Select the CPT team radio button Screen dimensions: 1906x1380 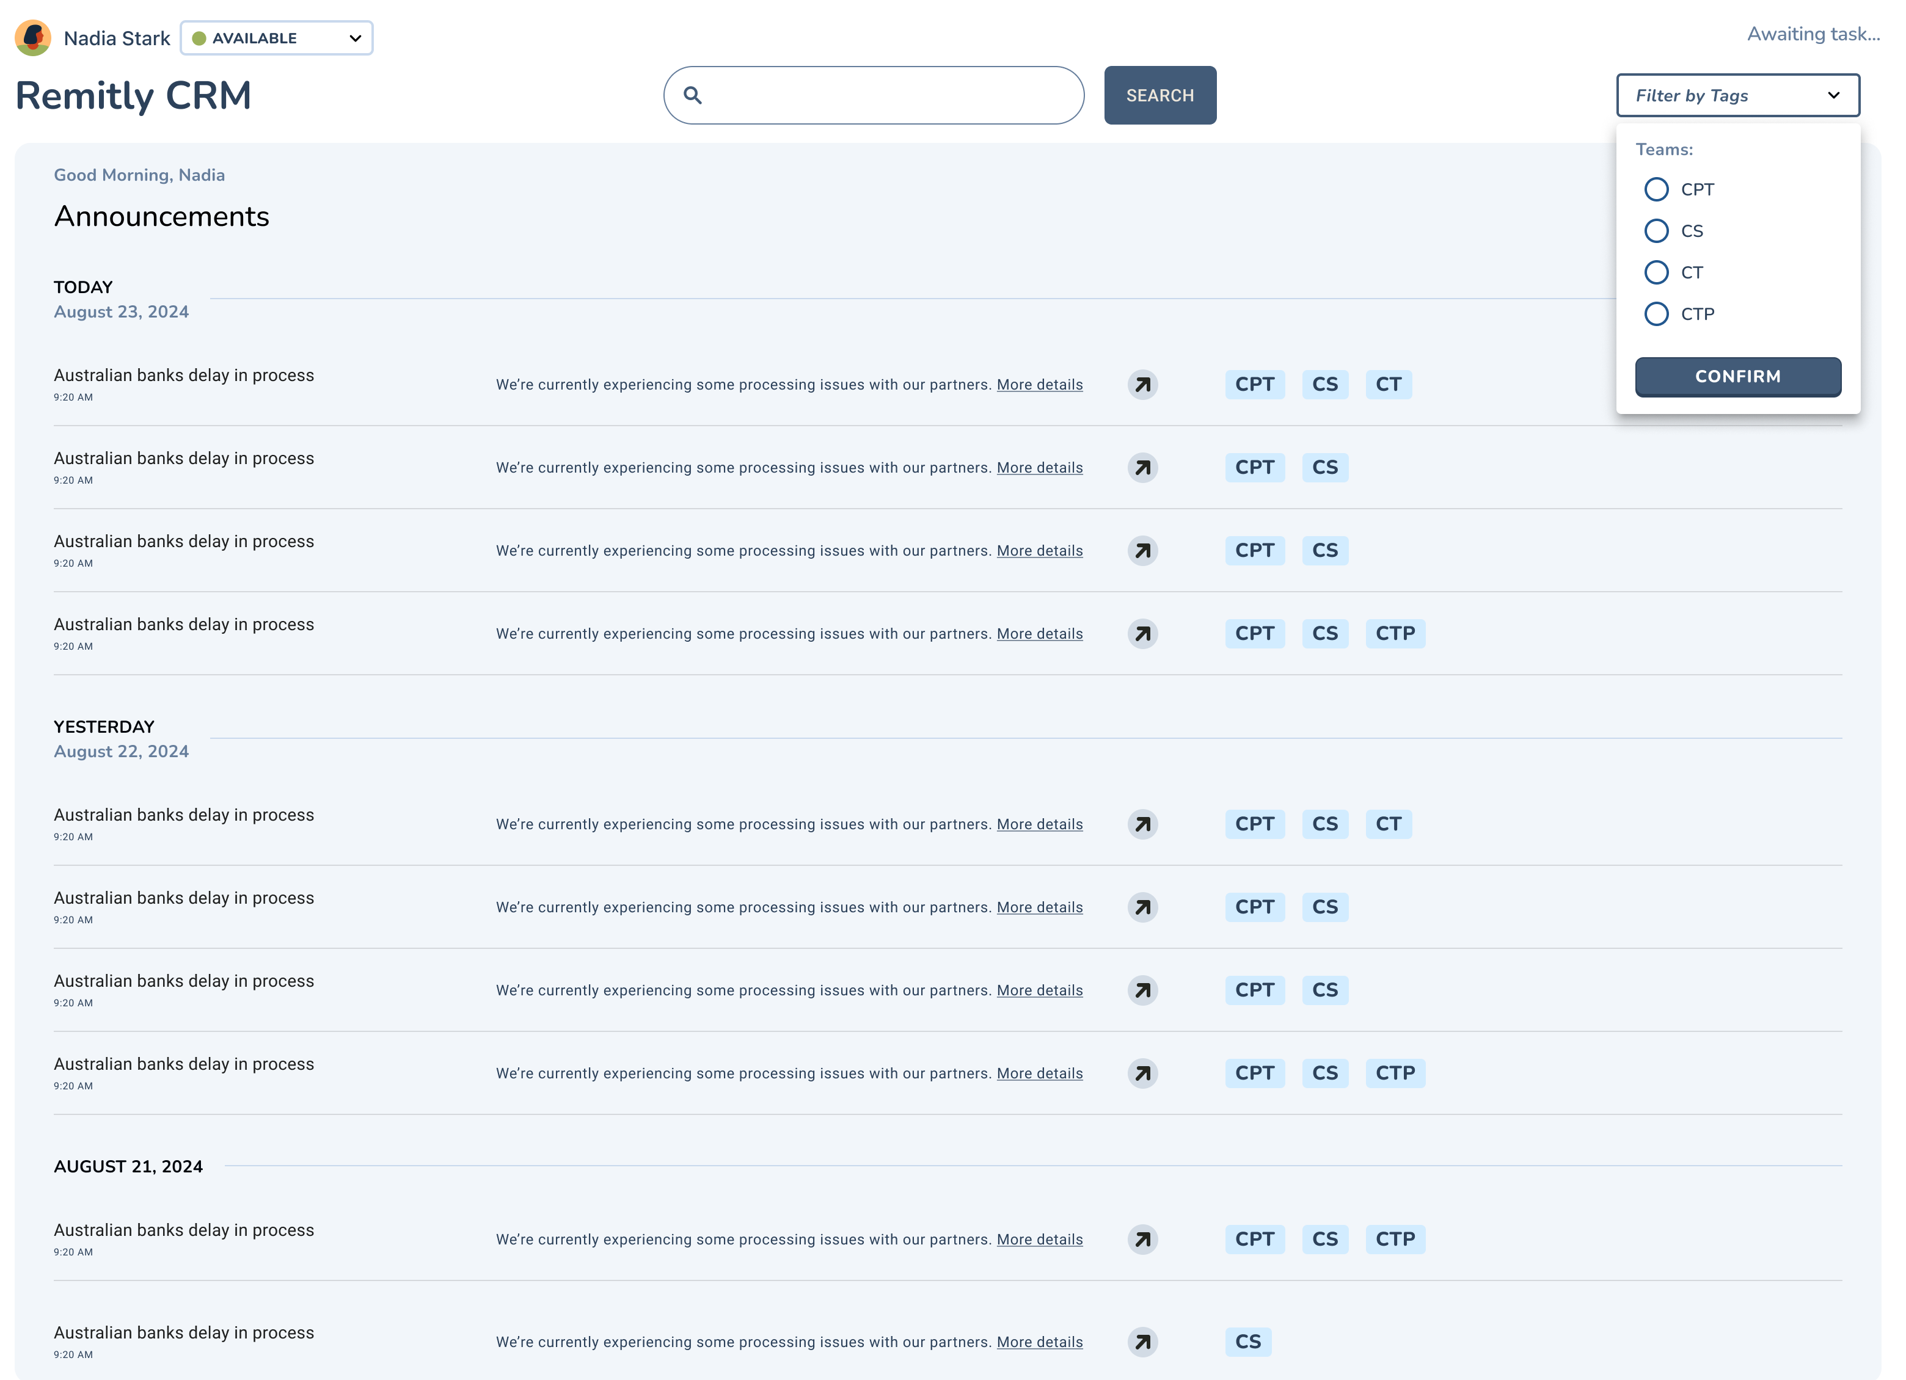1656,190
